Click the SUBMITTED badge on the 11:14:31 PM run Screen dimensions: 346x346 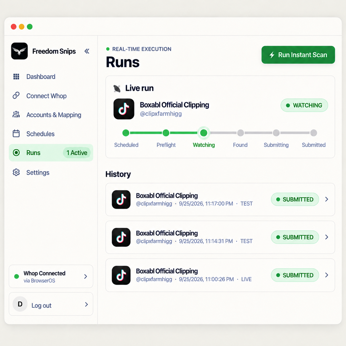click(x=295, y=237)
